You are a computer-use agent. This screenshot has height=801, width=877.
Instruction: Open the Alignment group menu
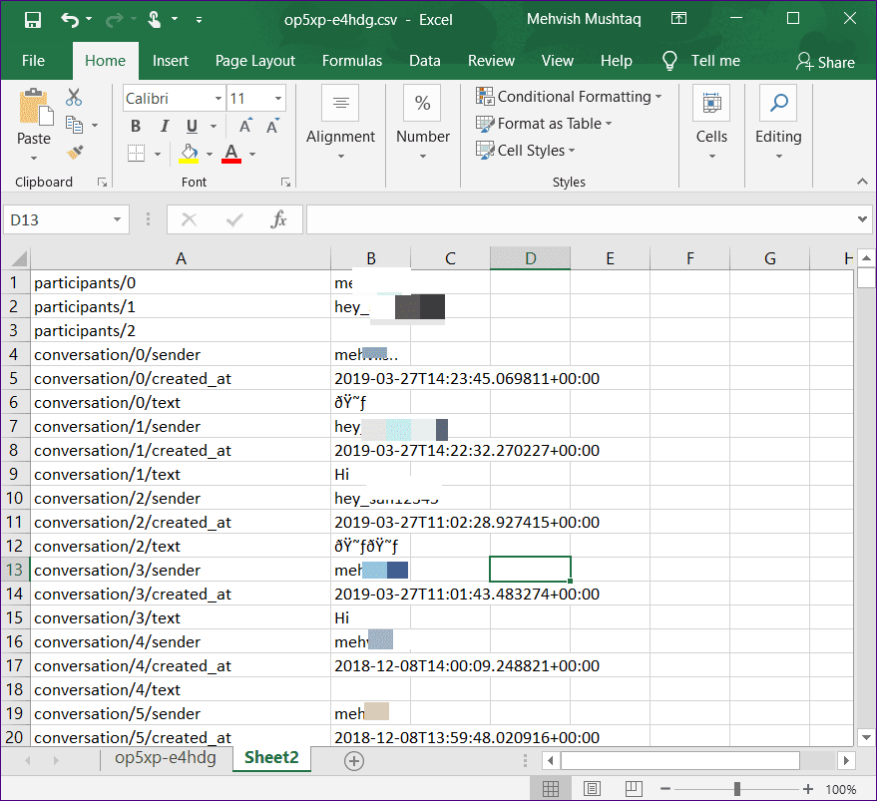(x=340, y=124)
